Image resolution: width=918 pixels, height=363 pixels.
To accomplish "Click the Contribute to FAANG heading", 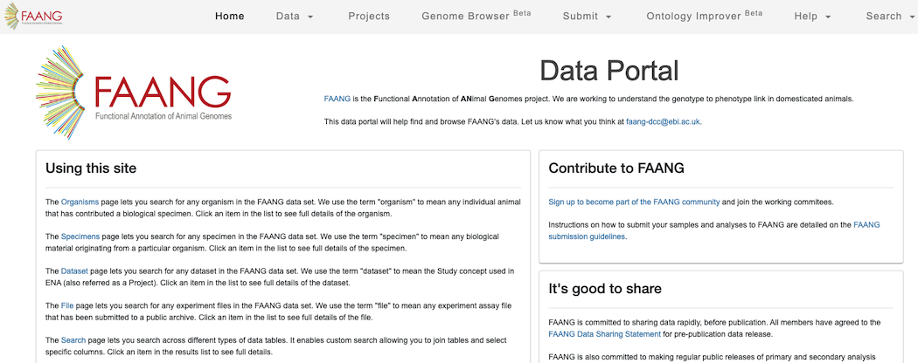I will click(616, 168).
